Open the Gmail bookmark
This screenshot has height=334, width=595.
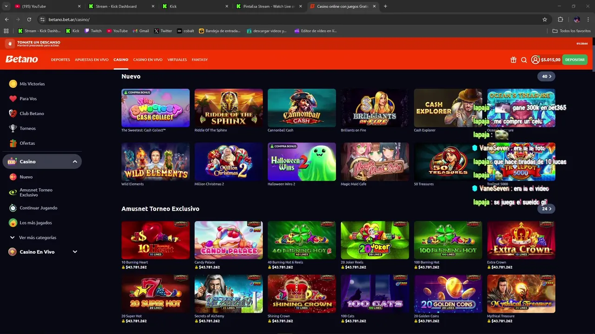tap(141, 31)
